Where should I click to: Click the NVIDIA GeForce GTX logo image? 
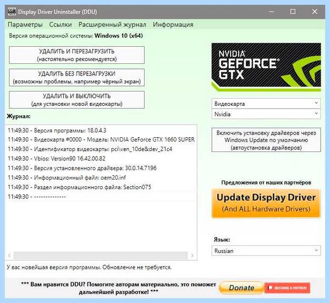click(x=266, y=67)
